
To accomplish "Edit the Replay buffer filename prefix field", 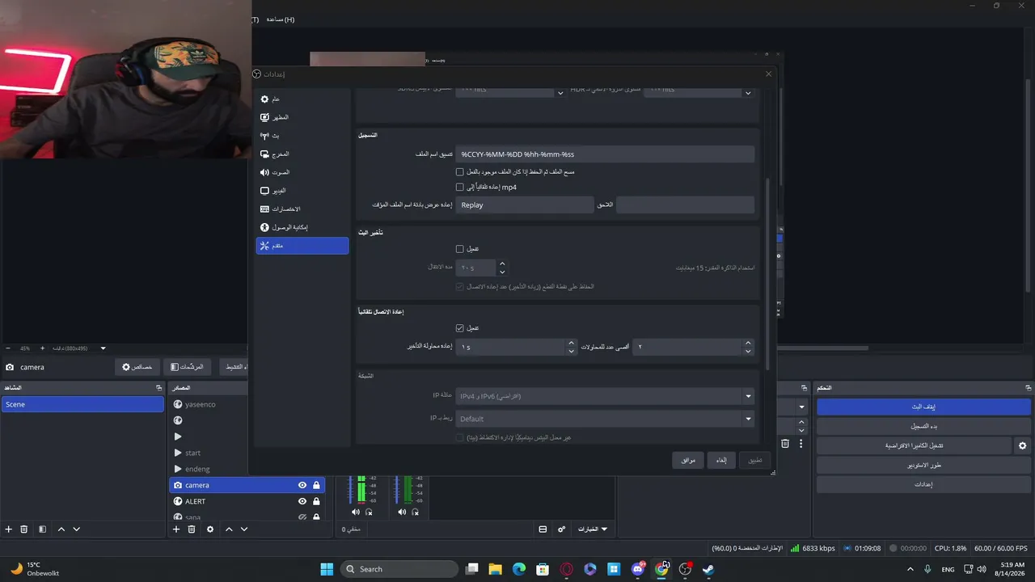I will point(524,205).
